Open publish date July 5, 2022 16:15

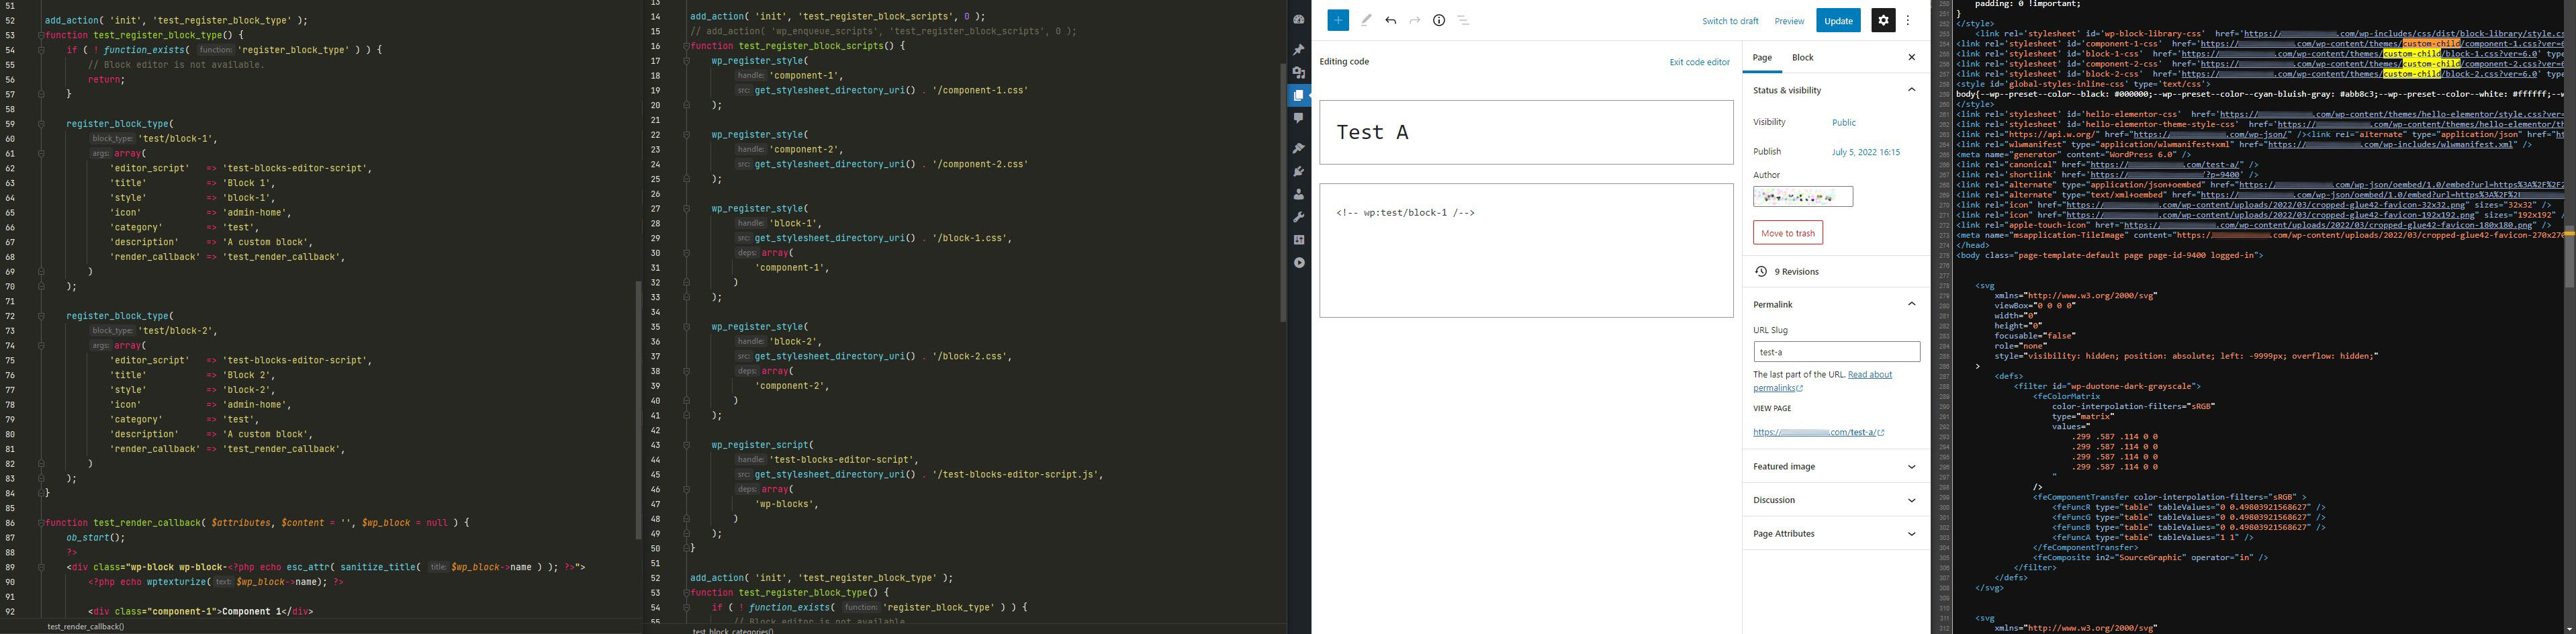[1866, 152]
